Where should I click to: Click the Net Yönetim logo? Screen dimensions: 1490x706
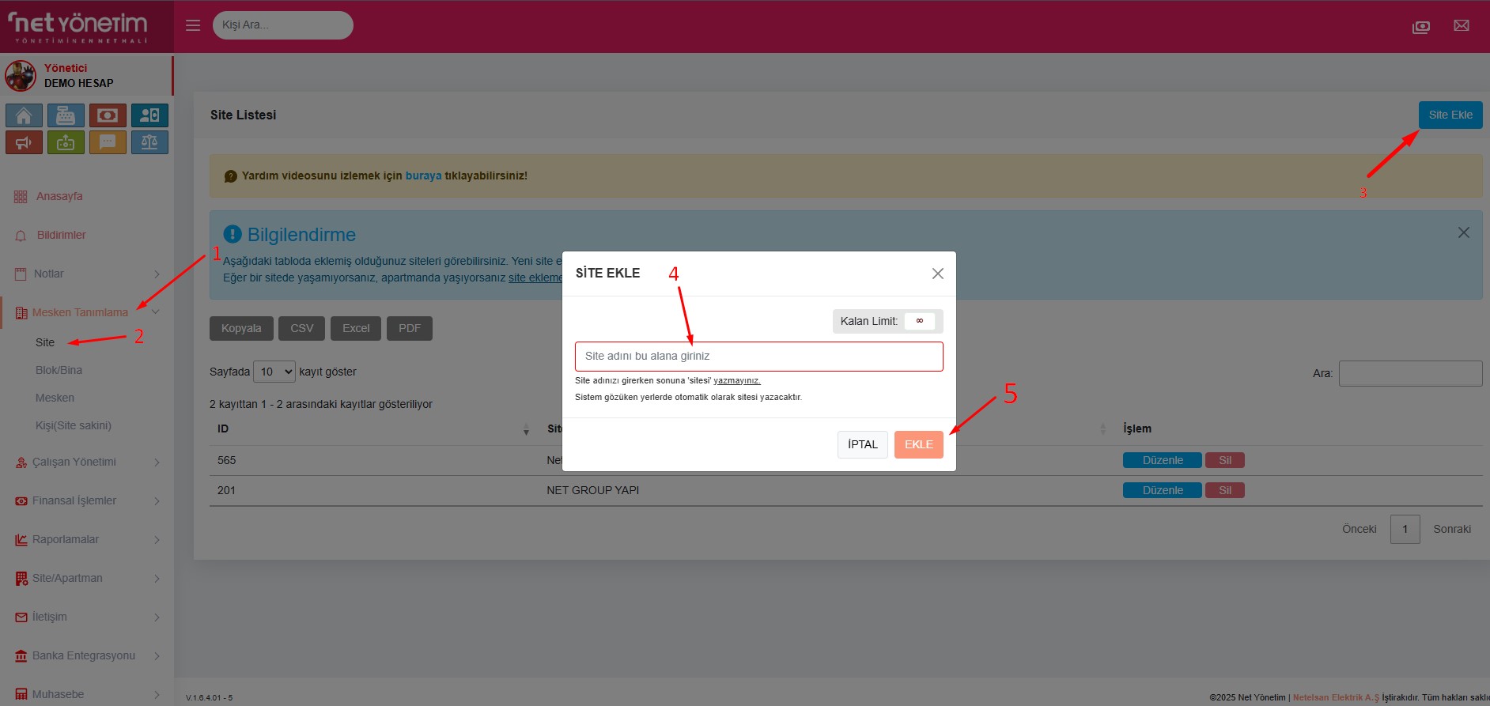click(78, 27)
